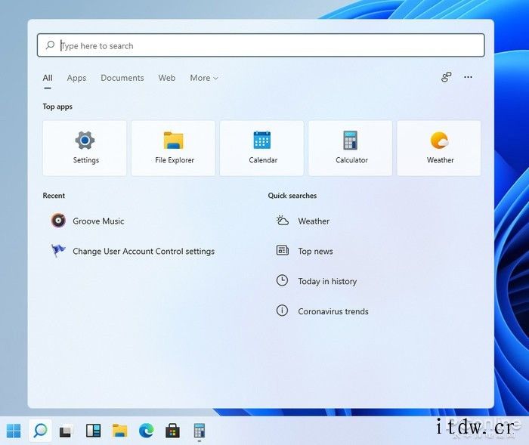This screenshot has height=445, width=529.
Task: Open the feedback icon at top right
Action: coord(446,77)
